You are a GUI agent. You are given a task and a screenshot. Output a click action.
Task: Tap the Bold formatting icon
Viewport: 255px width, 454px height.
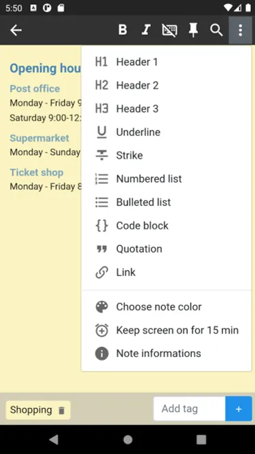tap(123, 30)
